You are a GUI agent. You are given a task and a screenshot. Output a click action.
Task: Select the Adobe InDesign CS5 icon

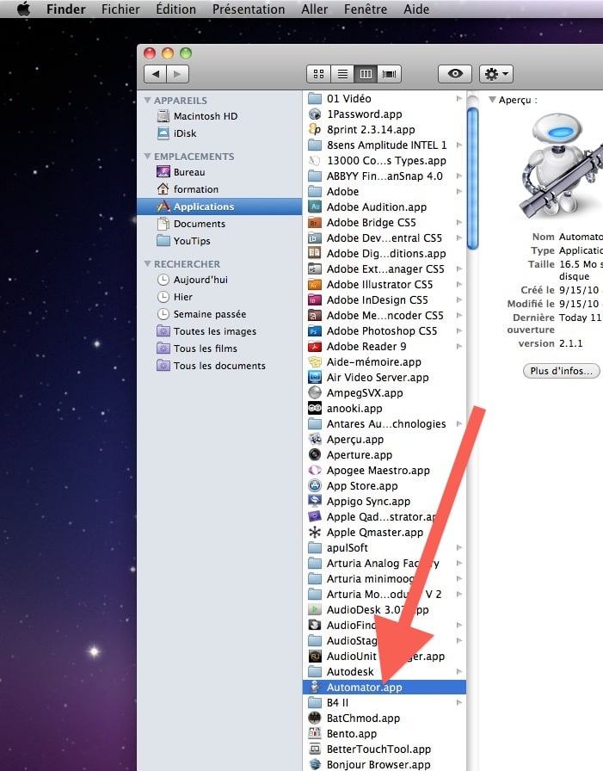[315, 300]
